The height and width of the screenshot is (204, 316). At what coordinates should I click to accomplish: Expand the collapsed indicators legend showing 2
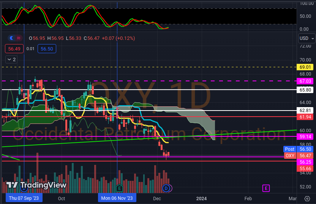[11, 59]
